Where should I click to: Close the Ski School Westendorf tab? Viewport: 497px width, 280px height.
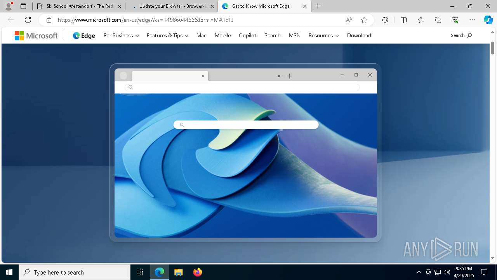point(119,6)
